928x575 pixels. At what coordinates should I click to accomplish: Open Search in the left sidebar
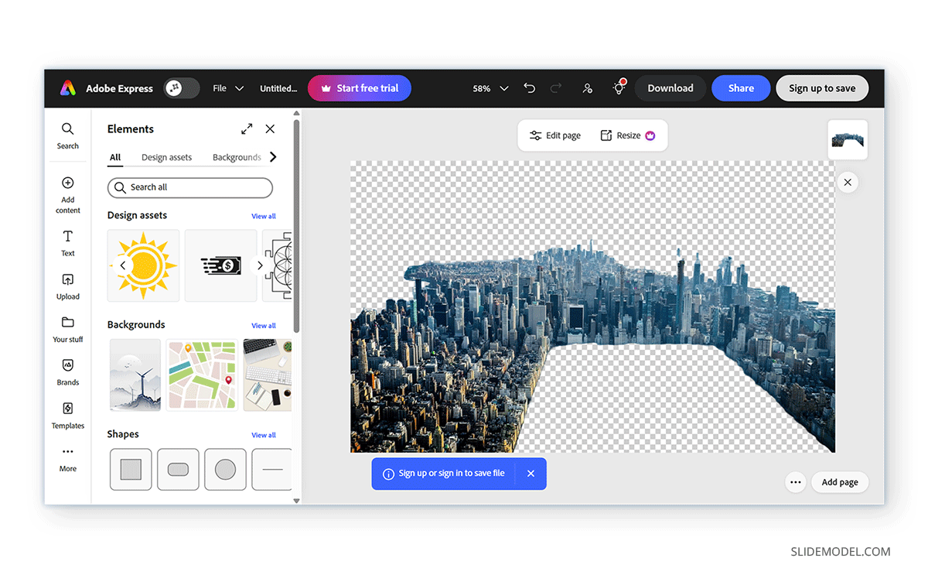coord(68,135)
